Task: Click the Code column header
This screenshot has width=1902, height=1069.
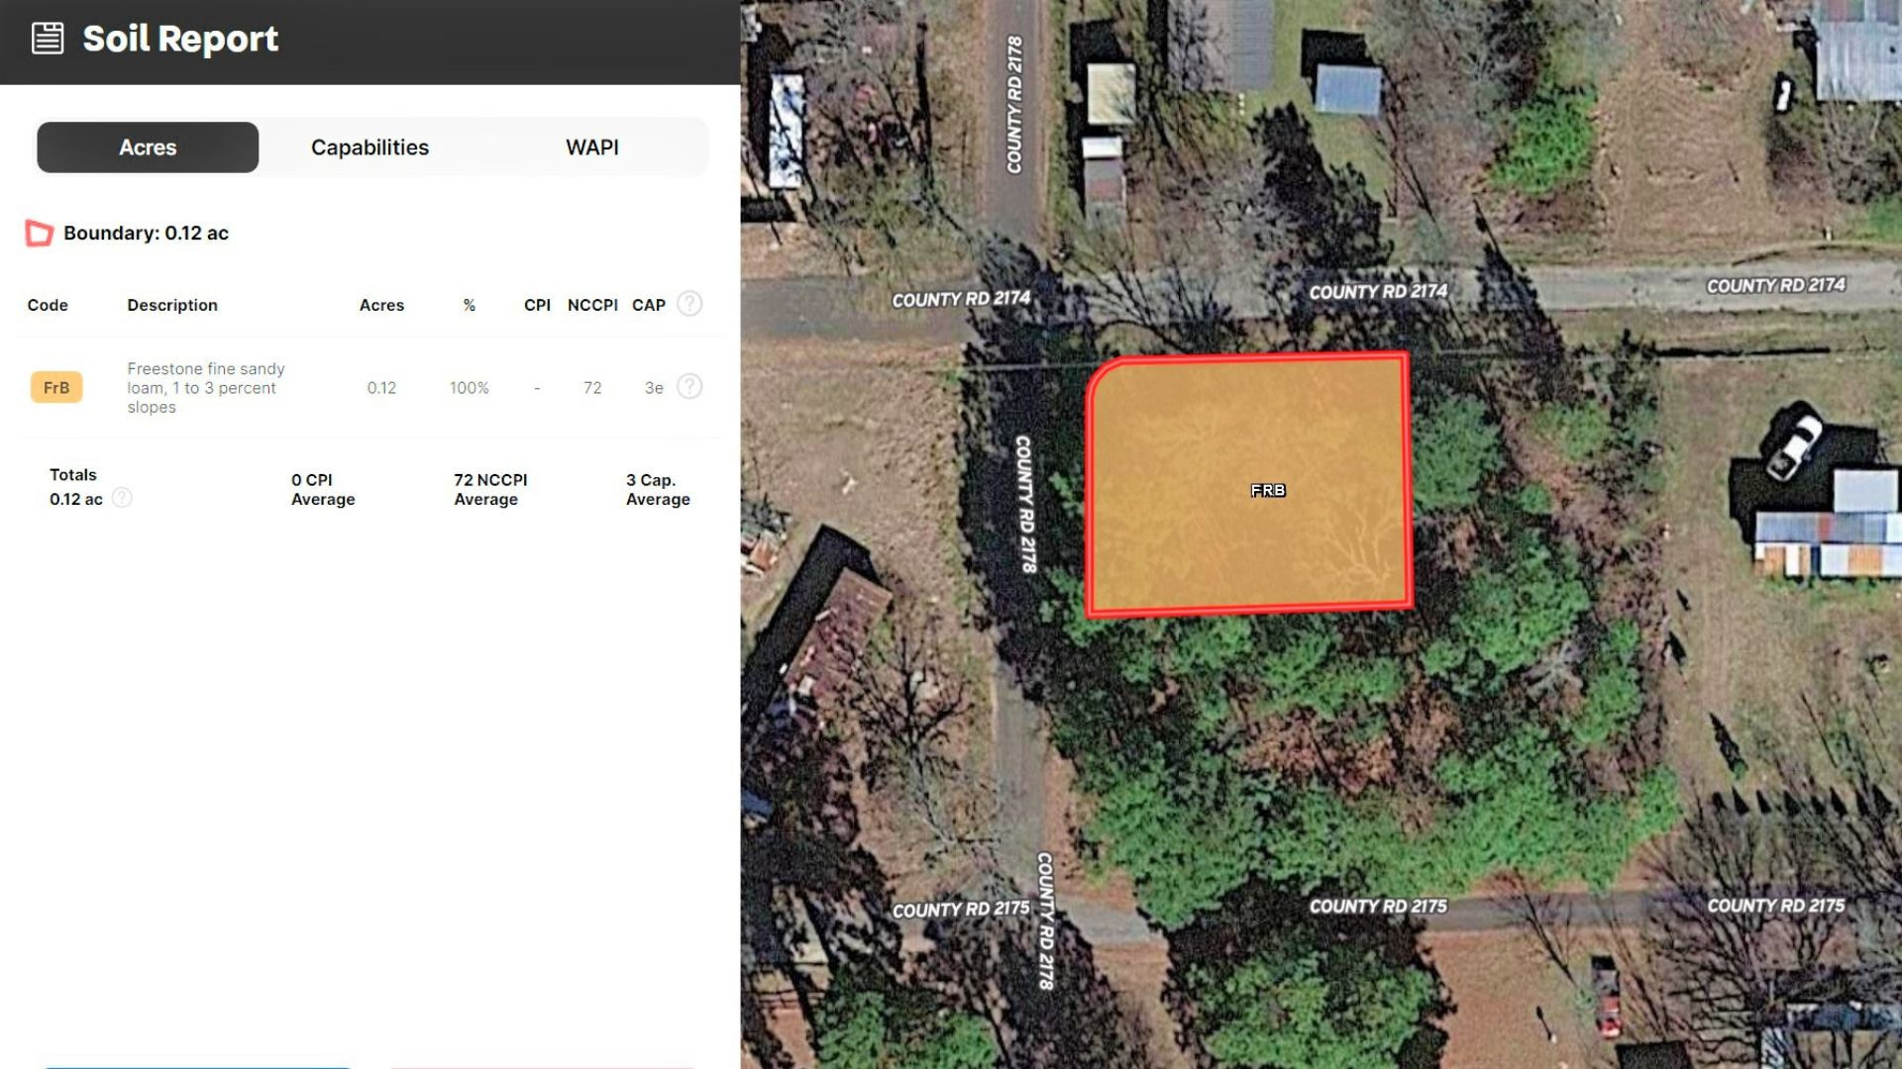Action: click(x=48, y=305)
